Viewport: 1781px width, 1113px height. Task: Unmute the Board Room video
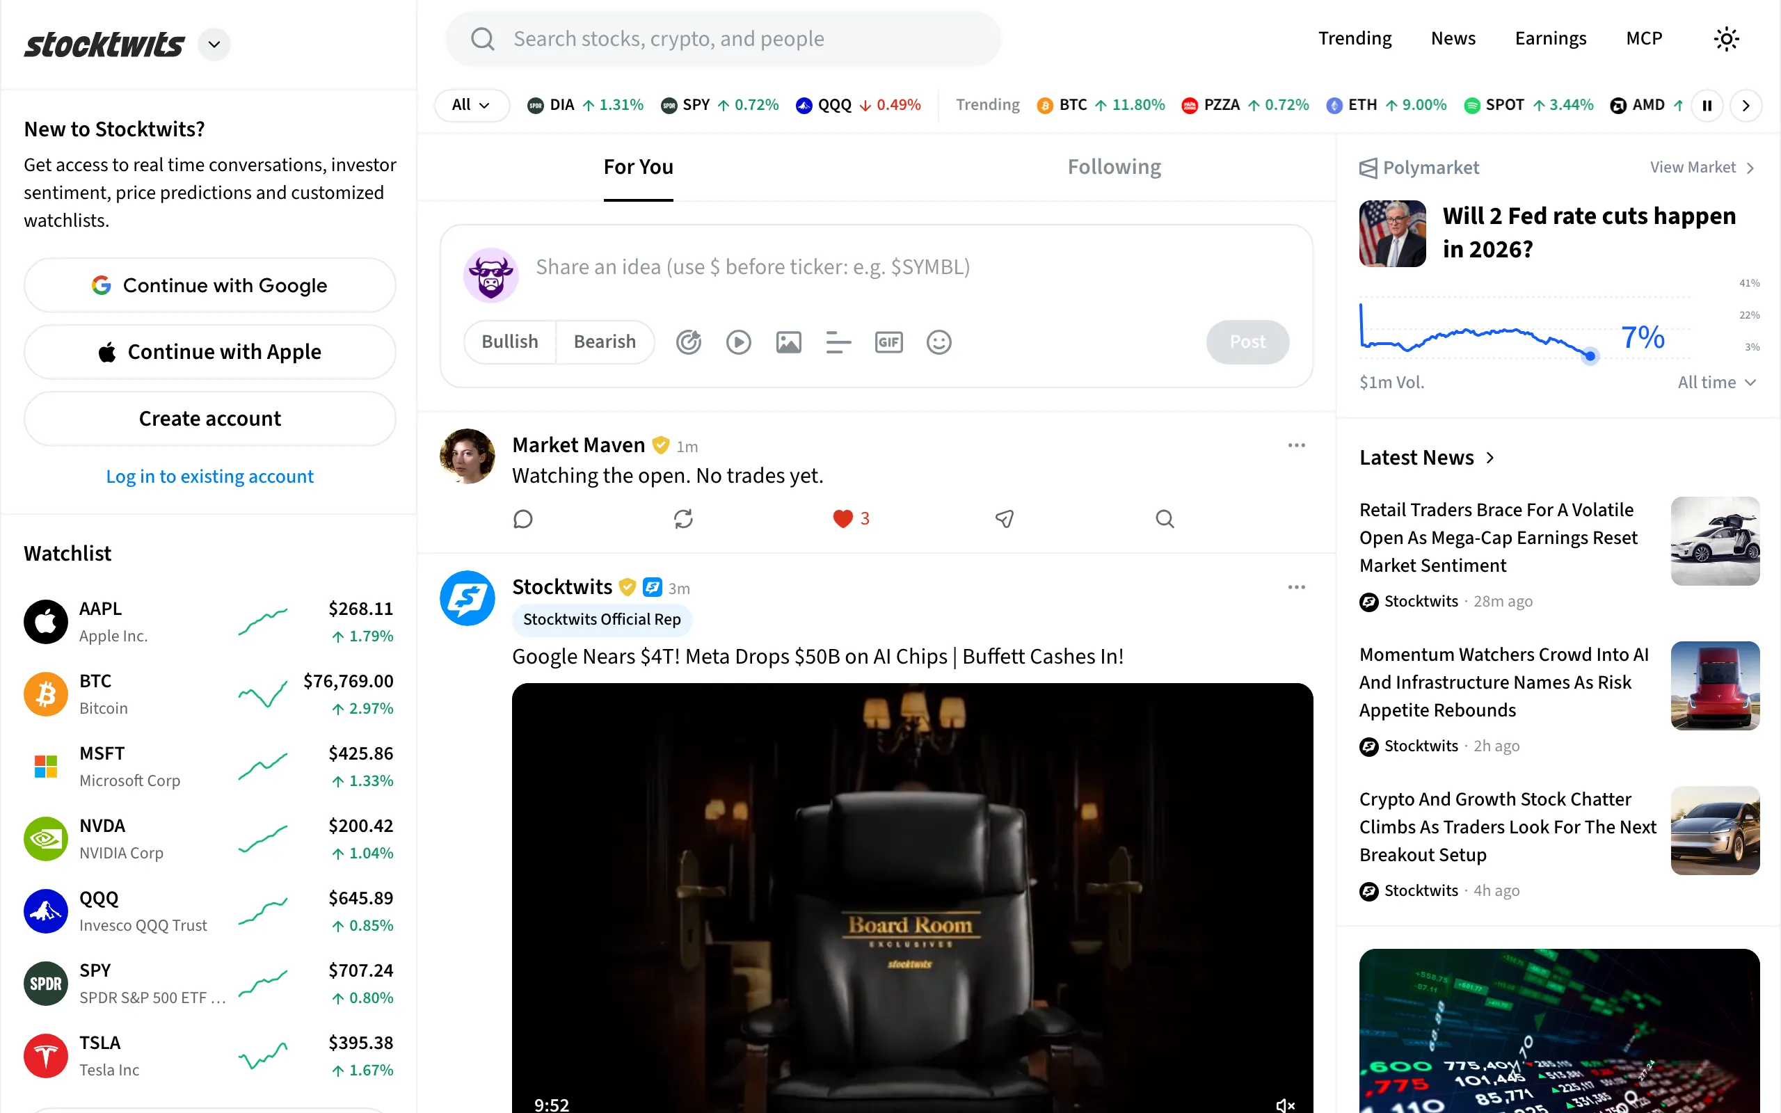pyautogui.click(x=1285, y=1104)
